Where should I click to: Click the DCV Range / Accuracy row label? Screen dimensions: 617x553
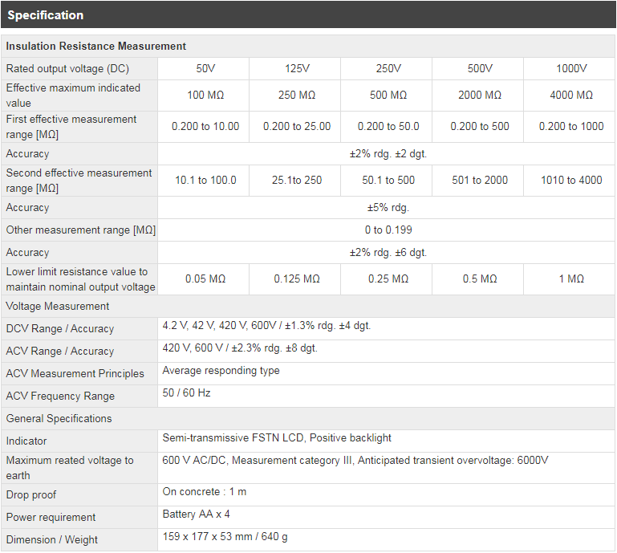pos(60,329)
